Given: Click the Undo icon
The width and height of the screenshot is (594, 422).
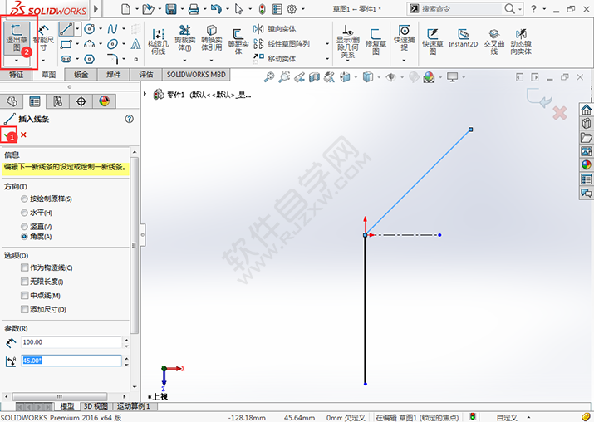Looking at the screenshot, I should [216, 8].
